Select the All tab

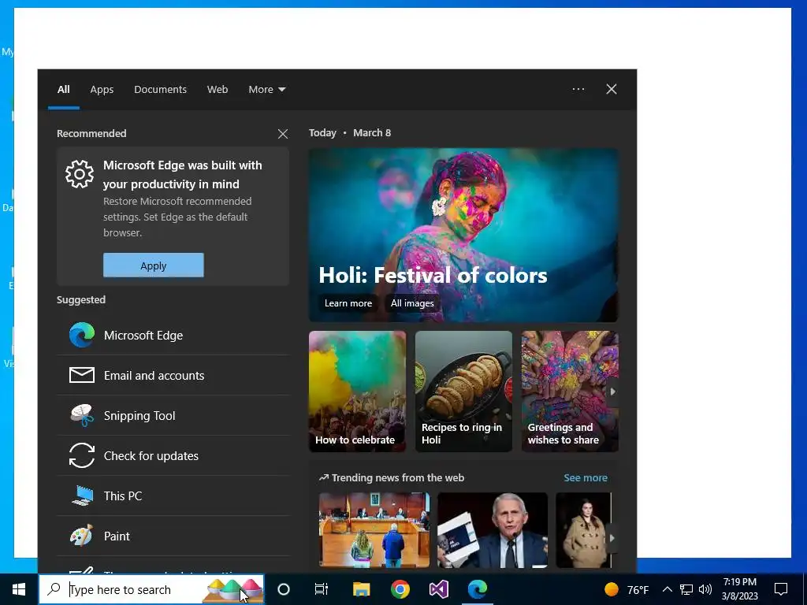[x=63, y=90]
